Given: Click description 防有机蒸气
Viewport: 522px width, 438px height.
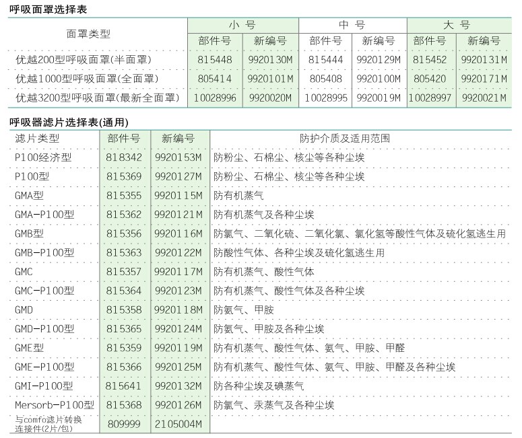Looking at the screenshot, I should (238, 196).
